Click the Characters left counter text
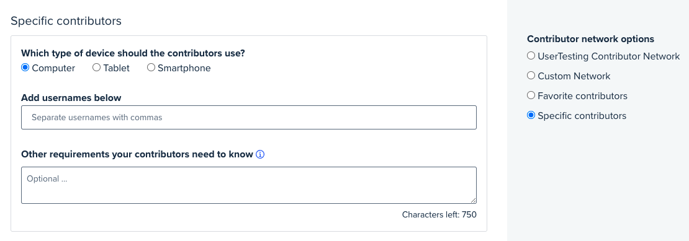The width and height of the screenshot is (689, 241). click(x=439, y=215)
